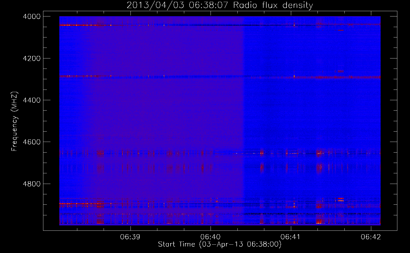This screenshot has height=253, width=410.
Task: Click the "06:41" time axis label
Action: (291, 237)
